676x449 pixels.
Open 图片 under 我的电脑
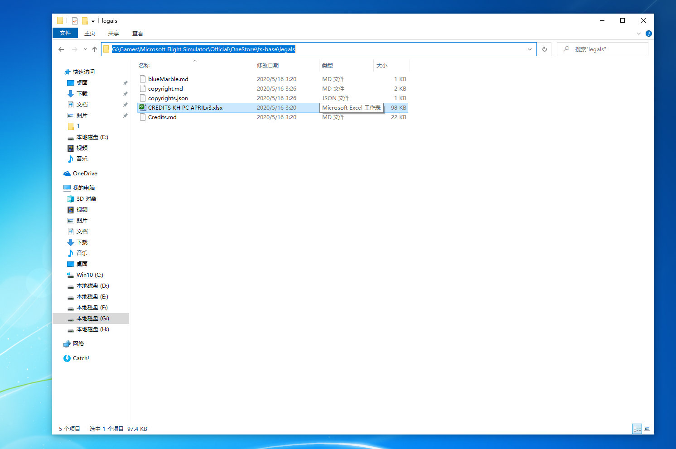coord(82,221)
